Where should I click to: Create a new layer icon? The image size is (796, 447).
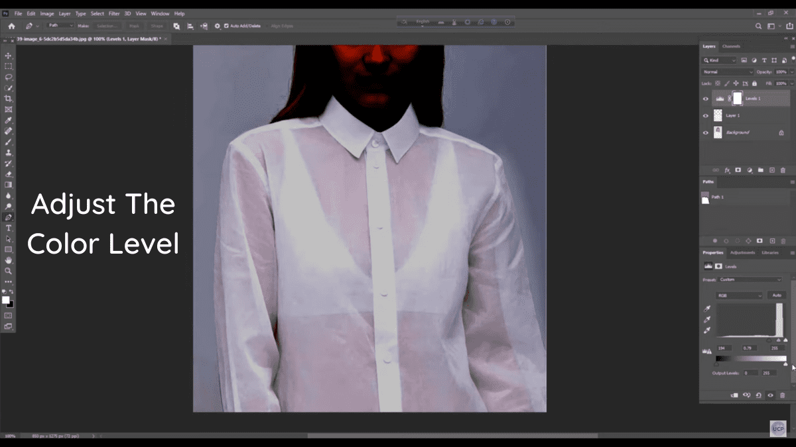(x=771, y=170)
